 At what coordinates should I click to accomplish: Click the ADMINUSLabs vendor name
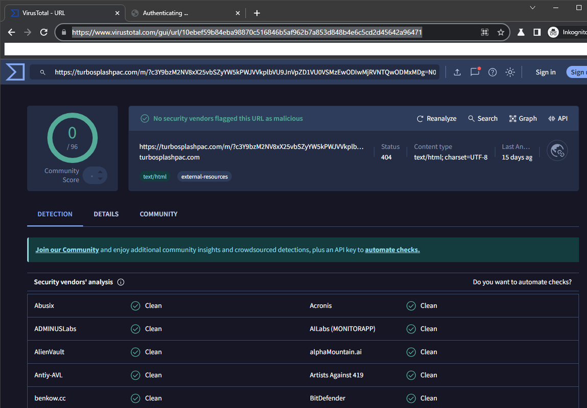coord(55,329)
